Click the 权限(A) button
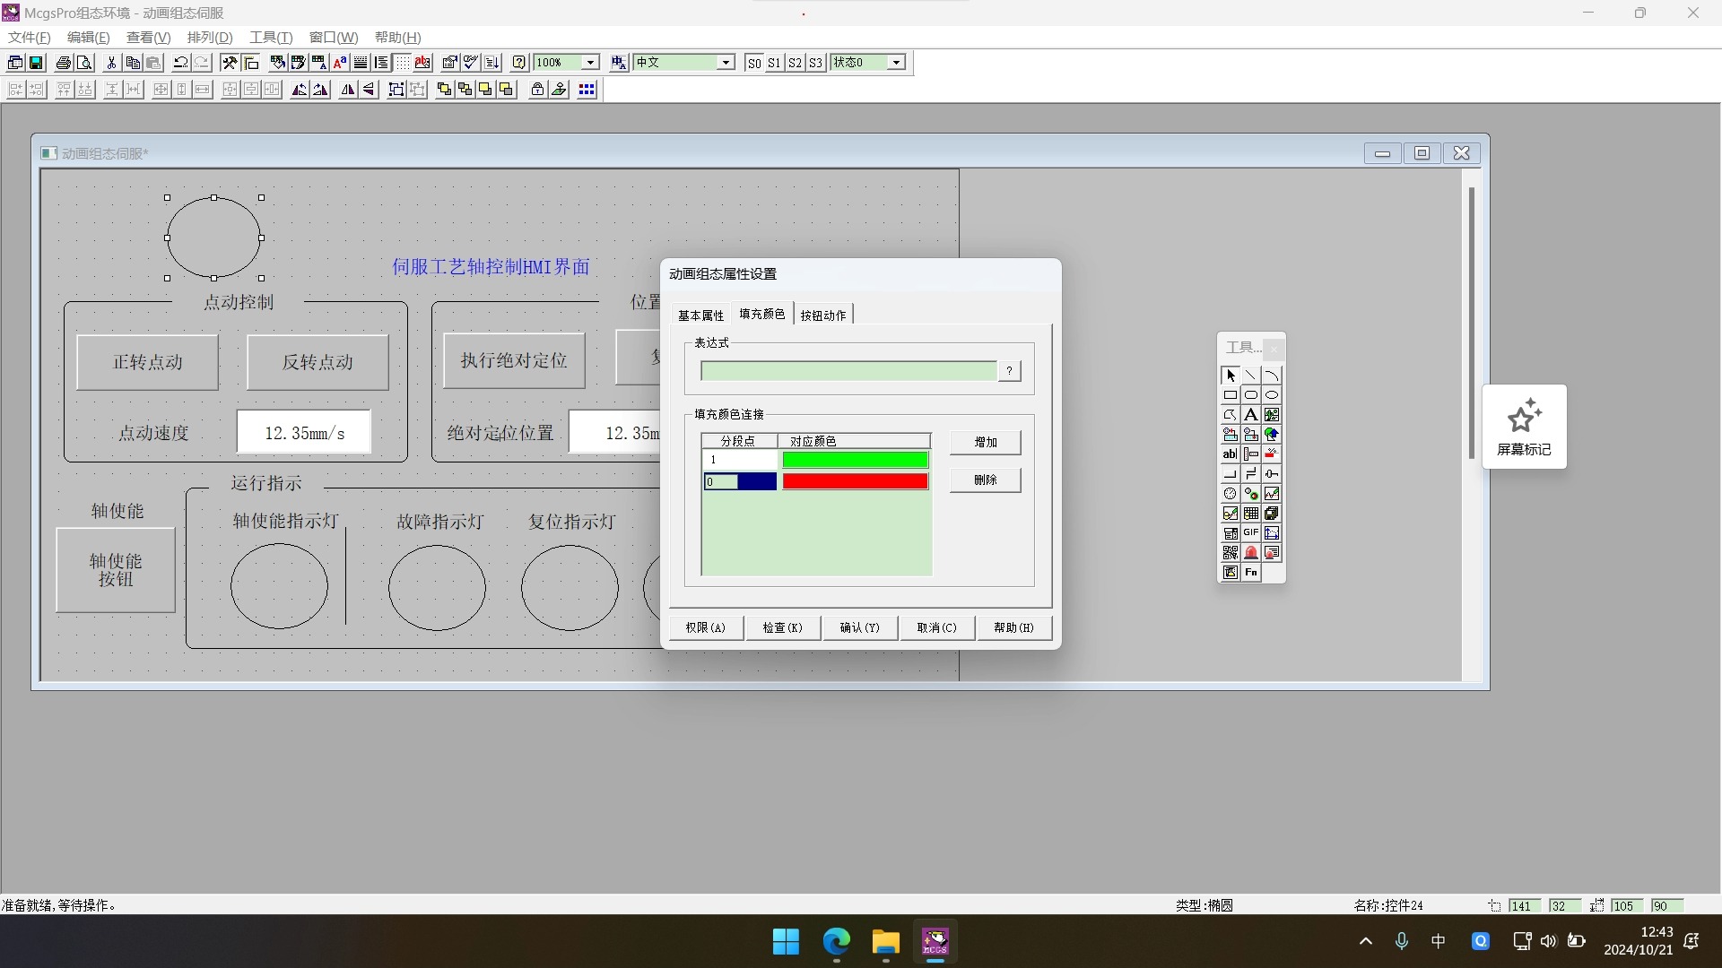The height and width of the screenshot is (968, 1722). coord(705,628)
